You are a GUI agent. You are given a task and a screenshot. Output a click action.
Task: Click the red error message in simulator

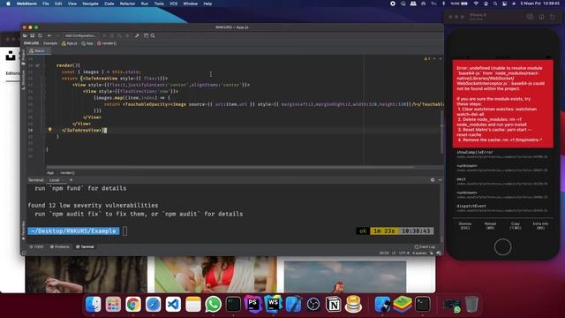pyautogui.click(x=502, y=104)
